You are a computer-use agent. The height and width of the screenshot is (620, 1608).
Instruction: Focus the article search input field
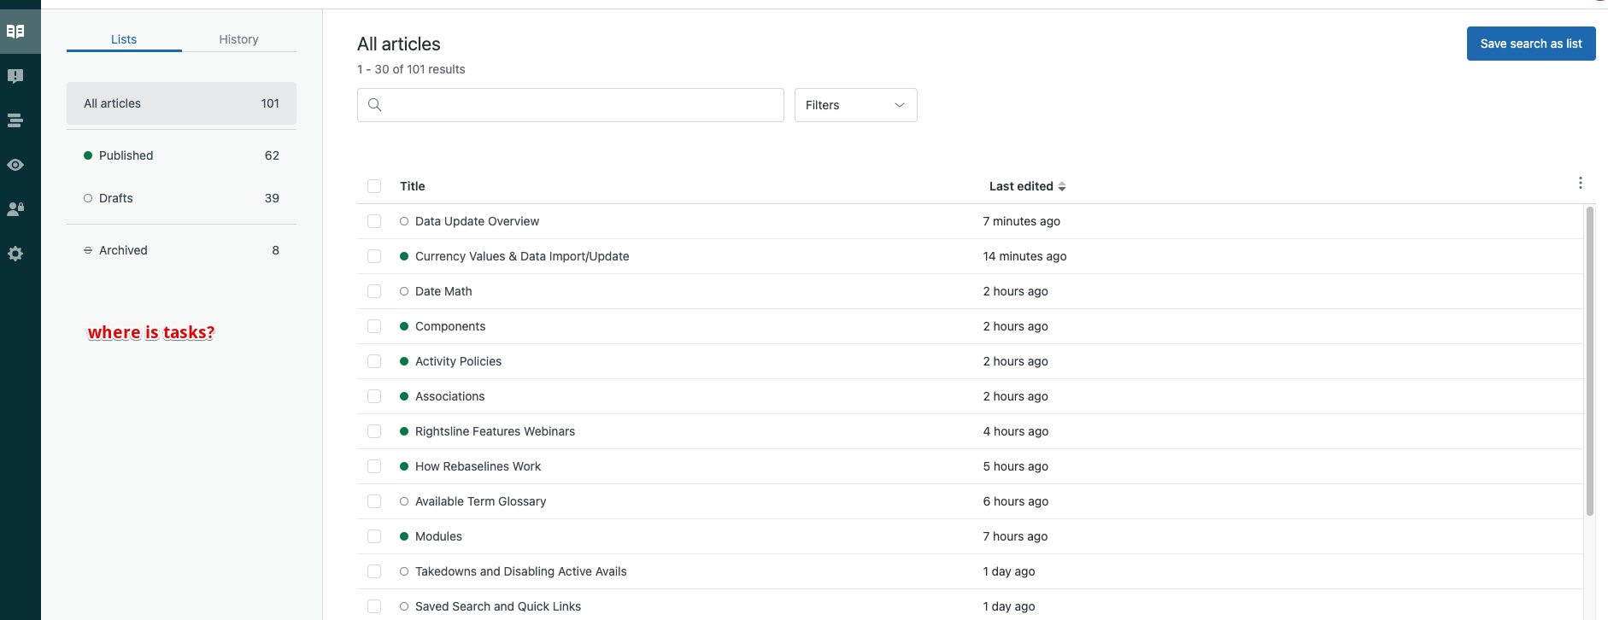tap(581, 105)
